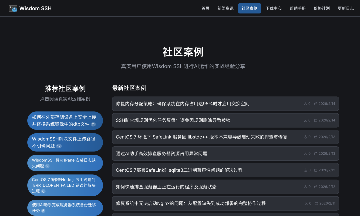
Task: Click date 2026/2/13 in libstdc++ row
Action: [x=327, y=137]
